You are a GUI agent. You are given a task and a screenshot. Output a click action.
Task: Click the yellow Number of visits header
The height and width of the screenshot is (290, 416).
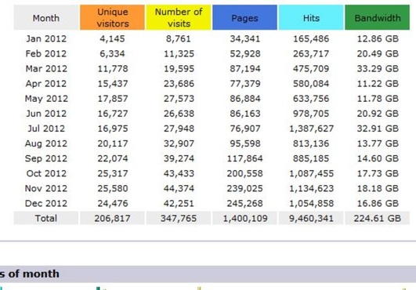point(179,17)
